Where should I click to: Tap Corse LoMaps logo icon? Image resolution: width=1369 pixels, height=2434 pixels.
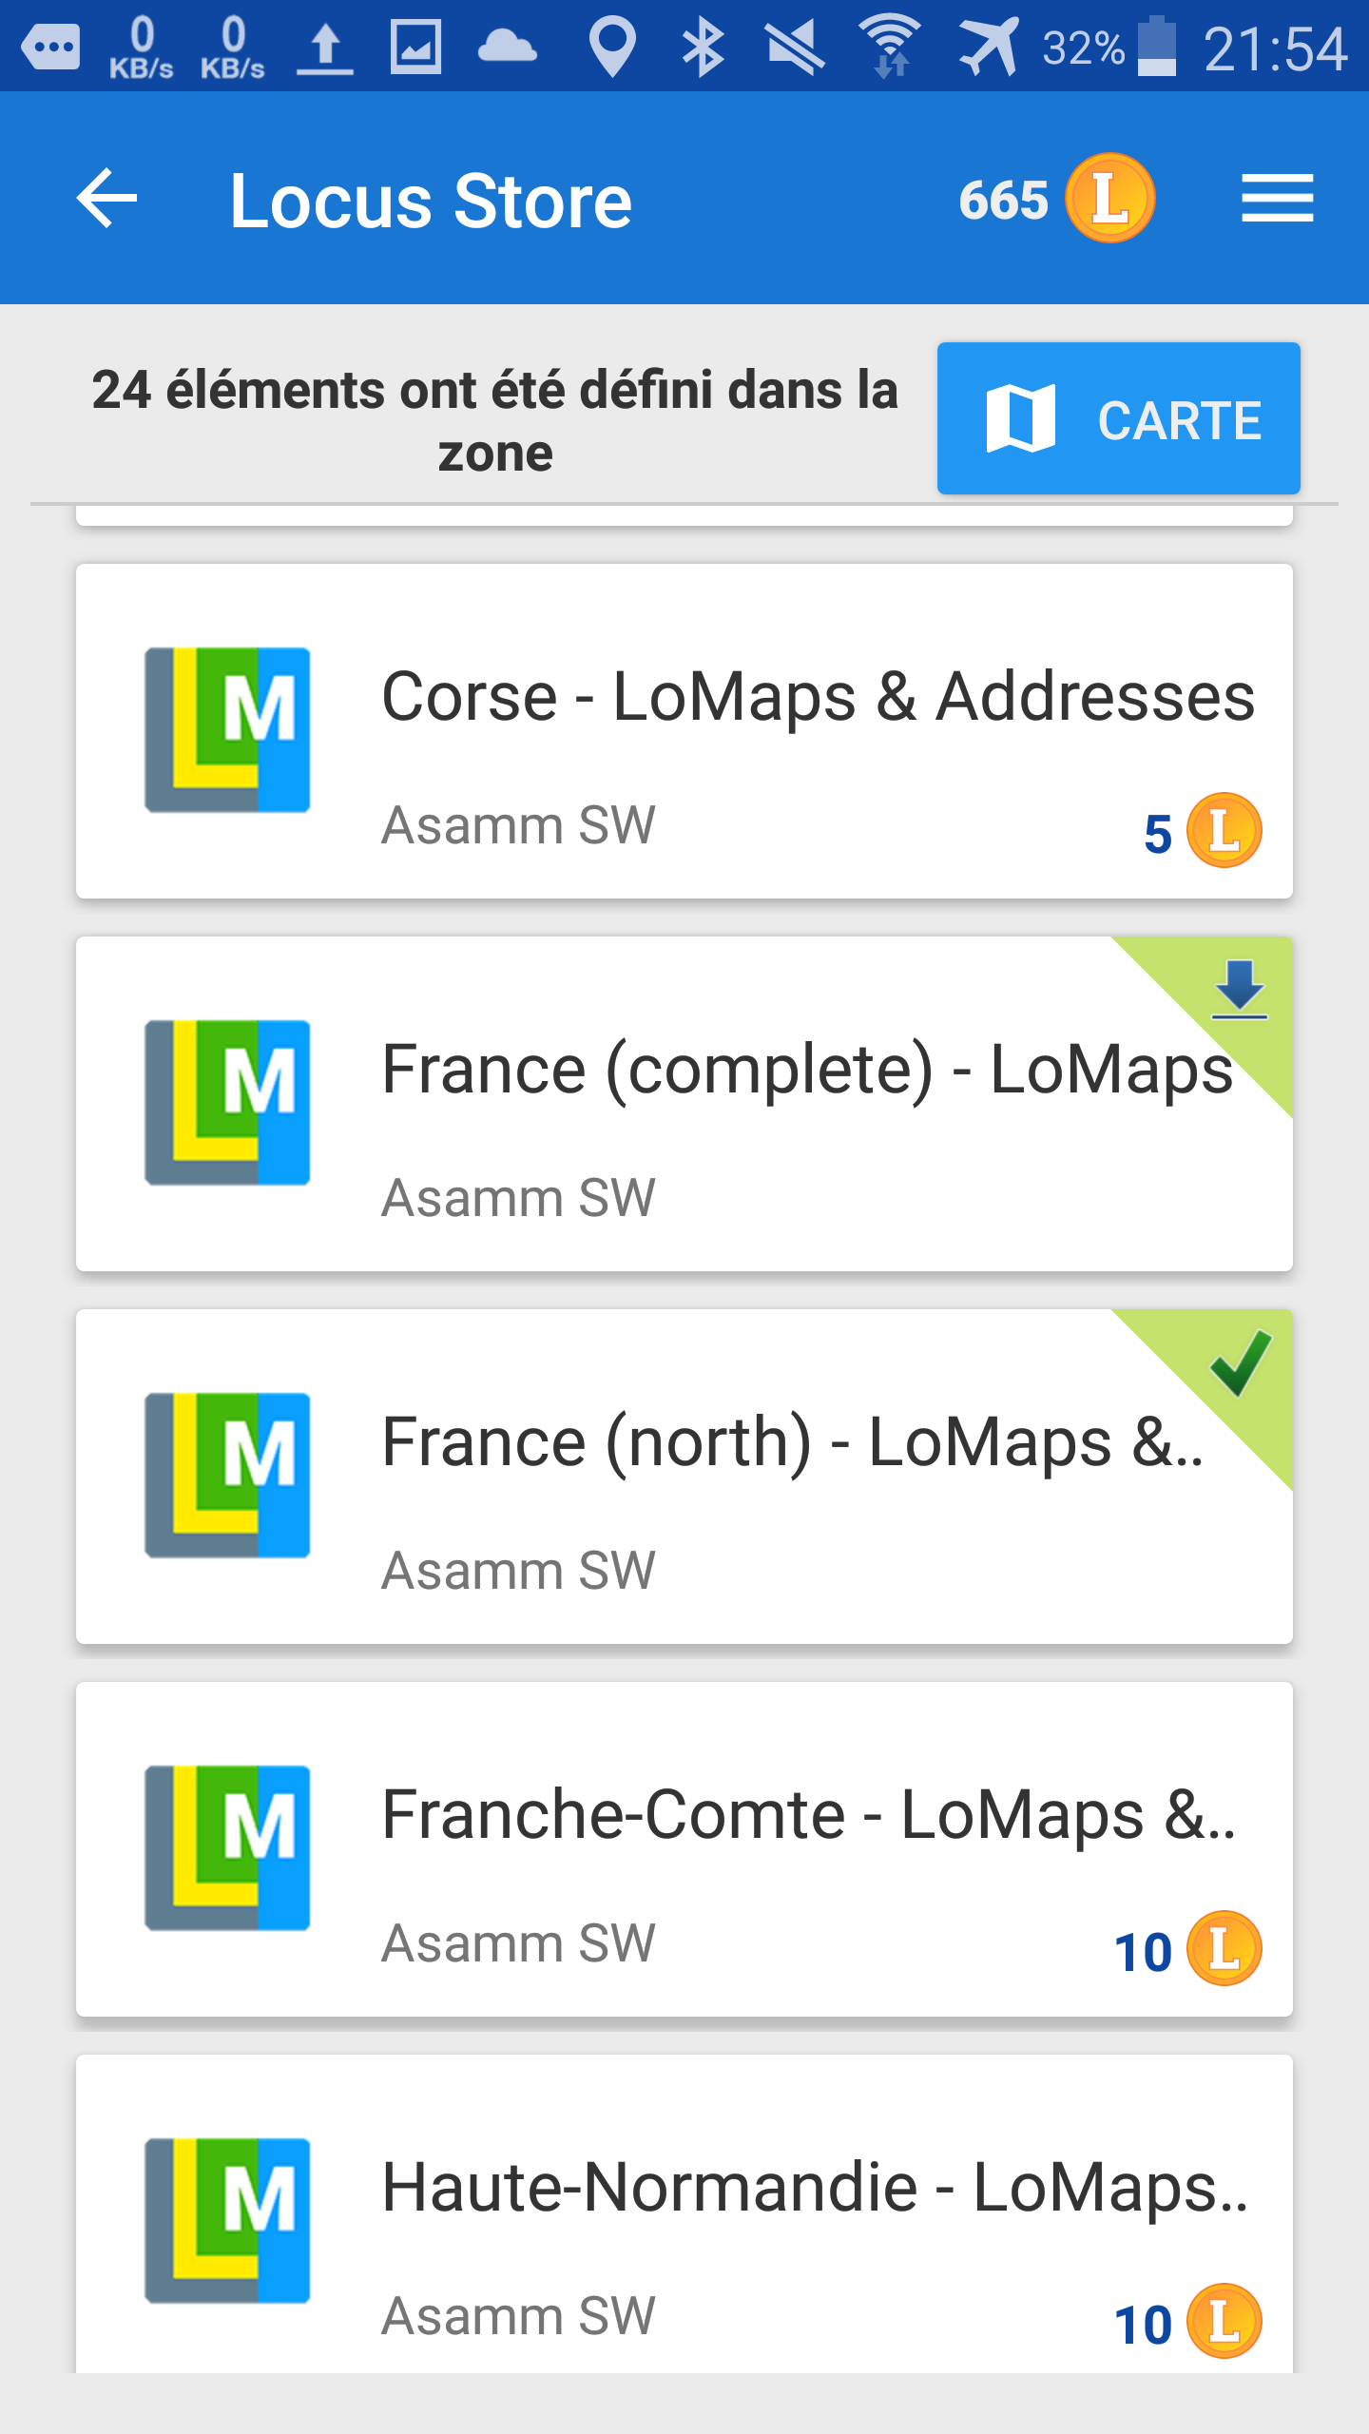click(227, 730)
